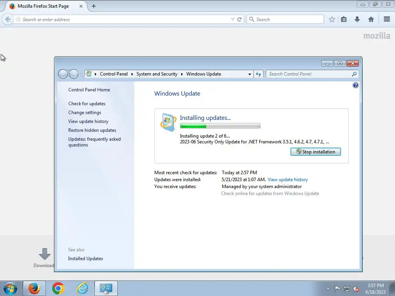
Task: Reload page with Firefox refresh icon
Action: pyautogui.click(x=239, y=19)
